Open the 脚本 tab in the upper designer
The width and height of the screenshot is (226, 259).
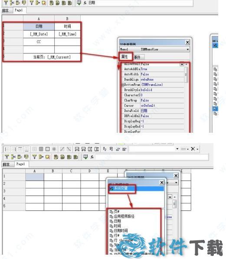pos(6,10)
